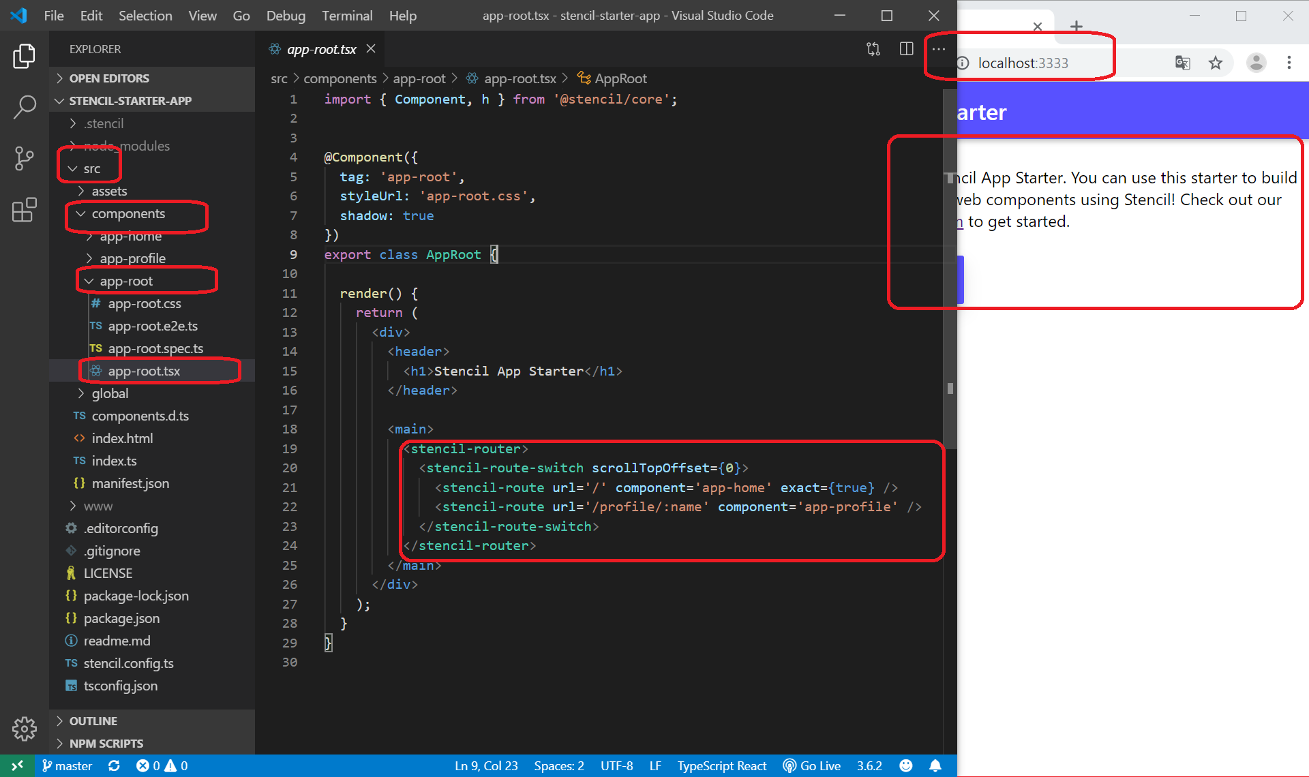Click the components breadcrumb segment

pos(340,78)
